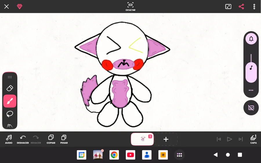Tap the Android back button
The width and height of the screenshot is (261, 163).
point(215,155)
